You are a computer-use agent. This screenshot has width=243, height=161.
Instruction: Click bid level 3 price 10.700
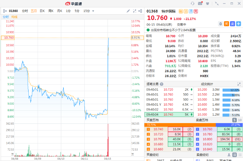click(x=158, y=139)
